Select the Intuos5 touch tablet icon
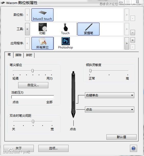 point(42,15)
